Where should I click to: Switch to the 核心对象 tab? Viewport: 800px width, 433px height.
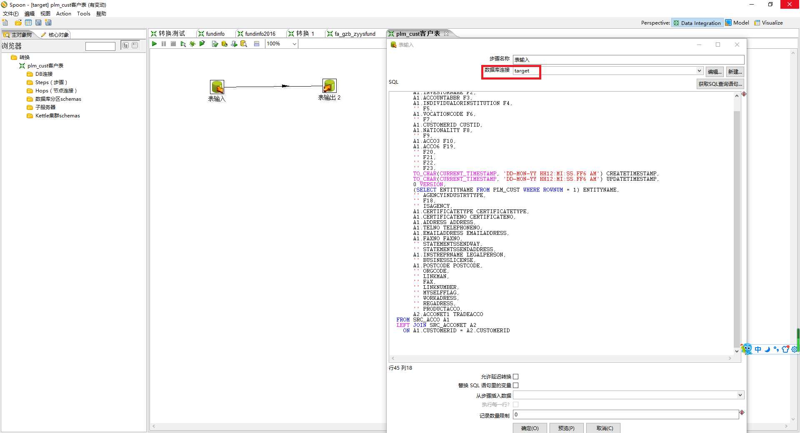tap(55, 35)
